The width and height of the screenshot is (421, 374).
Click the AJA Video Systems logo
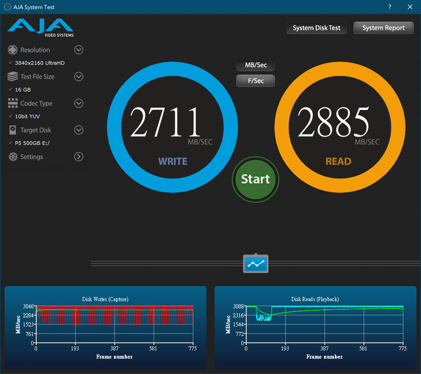(40, 28)
